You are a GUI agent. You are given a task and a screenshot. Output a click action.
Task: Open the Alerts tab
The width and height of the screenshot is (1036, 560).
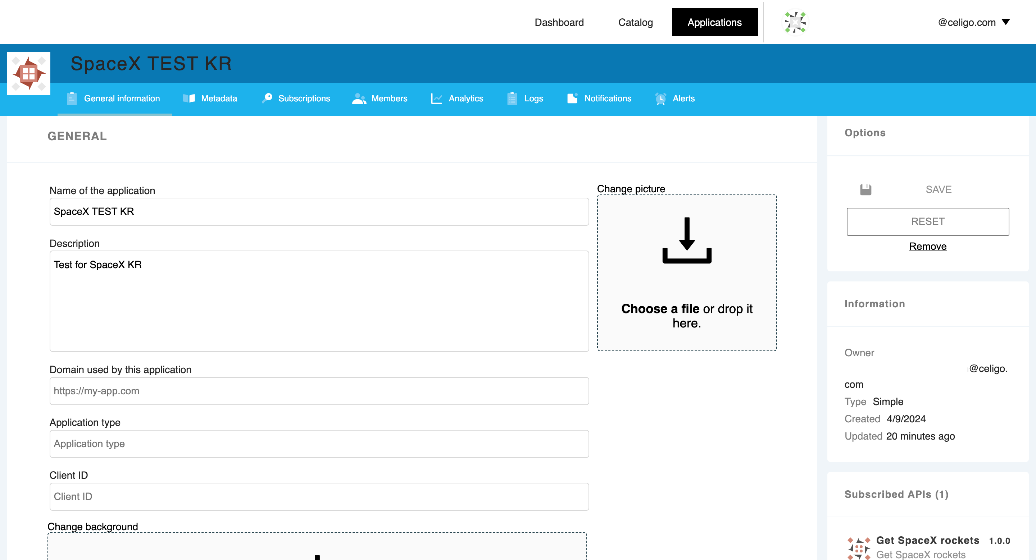coord(675,98)
